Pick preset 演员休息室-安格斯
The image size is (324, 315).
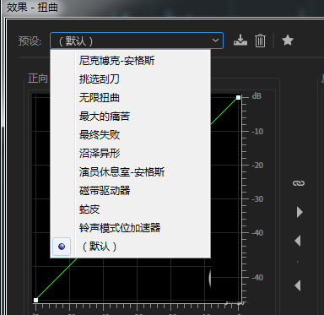click(x=130, y=171)
